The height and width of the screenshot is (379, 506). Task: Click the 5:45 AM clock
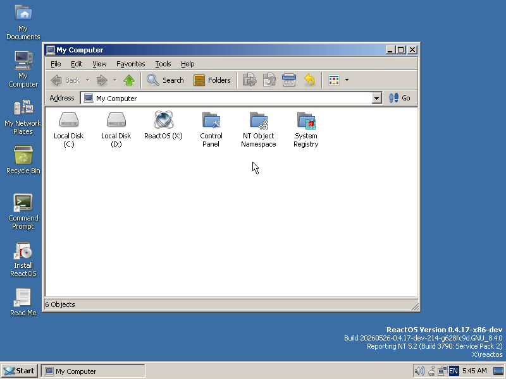(474, 371)
